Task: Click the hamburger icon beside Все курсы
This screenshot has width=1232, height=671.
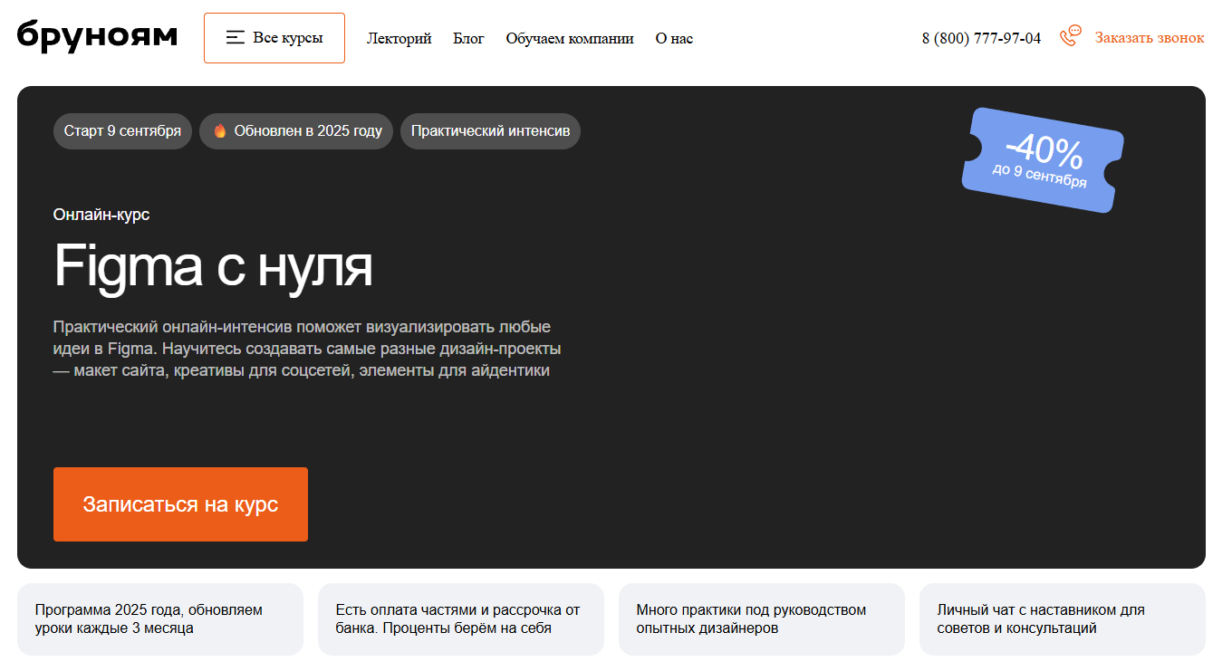Action: 236,38
